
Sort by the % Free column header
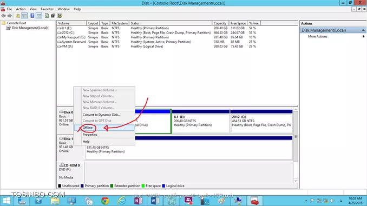click(x=254, y=23)
